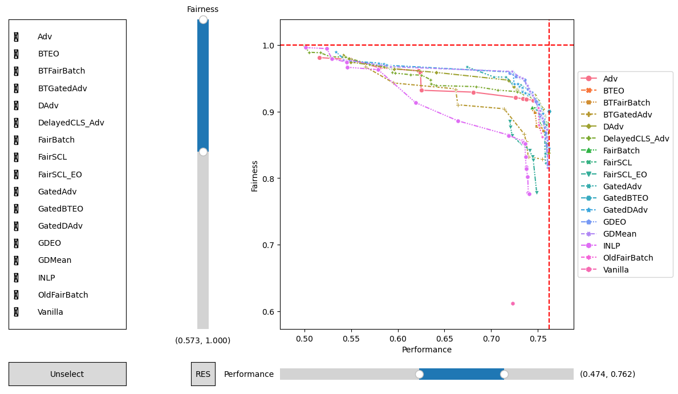Viewport: 678px width, 394px height.
Task: Click the INLP legend marker
Action: 588,246
